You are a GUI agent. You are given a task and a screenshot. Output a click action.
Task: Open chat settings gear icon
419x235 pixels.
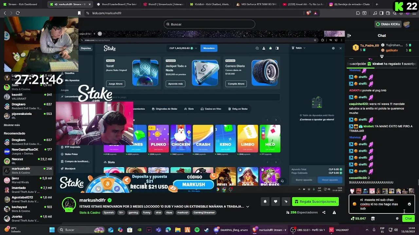(397, 218)
